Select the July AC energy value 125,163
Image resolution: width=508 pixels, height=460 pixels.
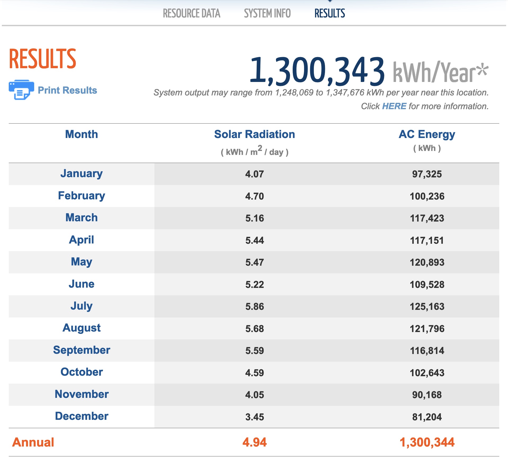(x=427, y=306)
